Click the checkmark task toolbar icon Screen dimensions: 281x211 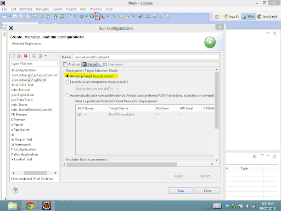tap(70, 16)
